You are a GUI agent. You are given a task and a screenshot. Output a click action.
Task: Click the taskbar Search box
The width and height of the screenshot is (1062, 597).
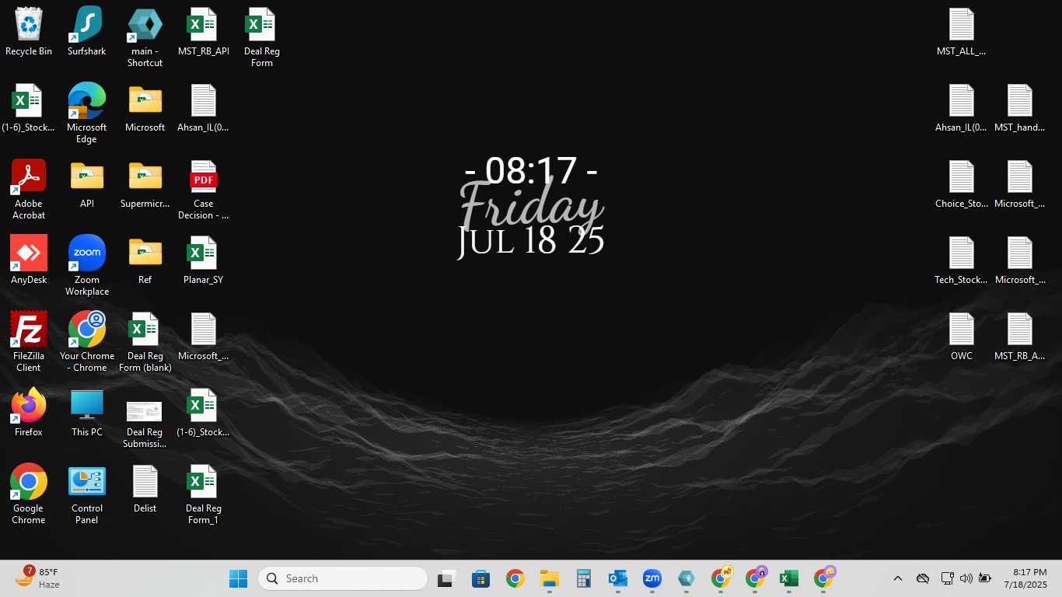pos(343,578)
